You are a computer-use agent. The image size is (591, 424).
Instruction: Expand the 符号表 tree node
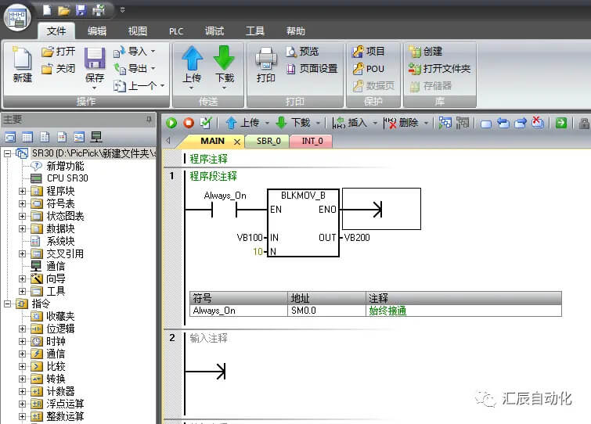click(x=22, y=203)
